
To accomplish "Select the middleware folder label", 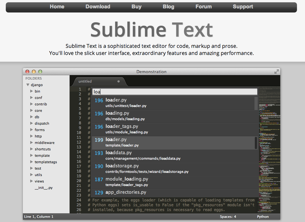I will 45,142.
